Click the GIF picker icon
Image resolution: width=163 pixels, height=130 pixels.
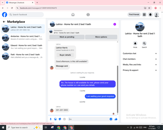pyautogui.click(x=65, y=119)
